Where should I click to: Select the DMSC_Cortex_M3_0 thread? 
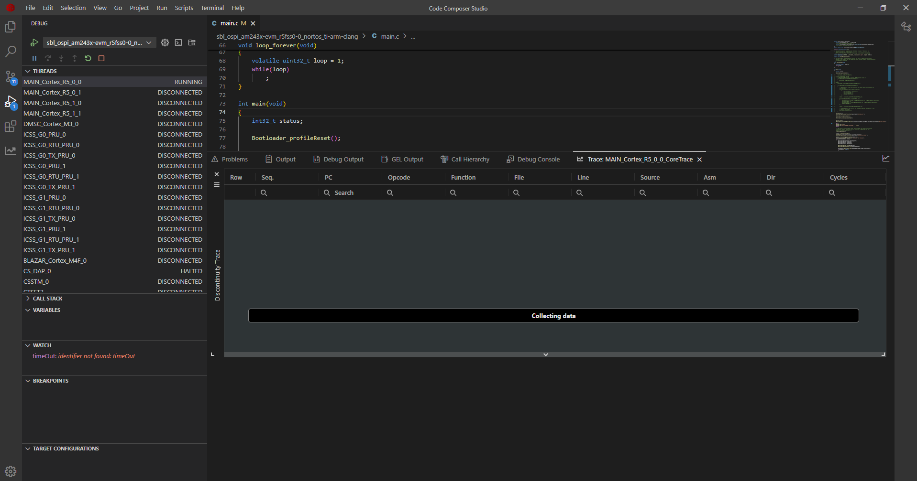tap(115, 124)
